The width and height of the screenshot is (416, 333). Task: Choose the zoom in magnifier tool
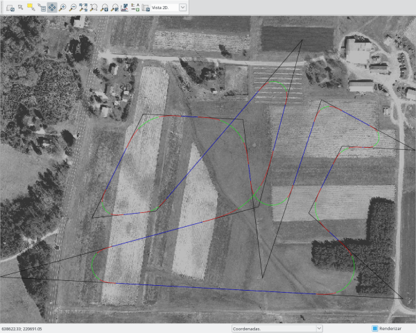pyautogui.click(x=62, y=7)
